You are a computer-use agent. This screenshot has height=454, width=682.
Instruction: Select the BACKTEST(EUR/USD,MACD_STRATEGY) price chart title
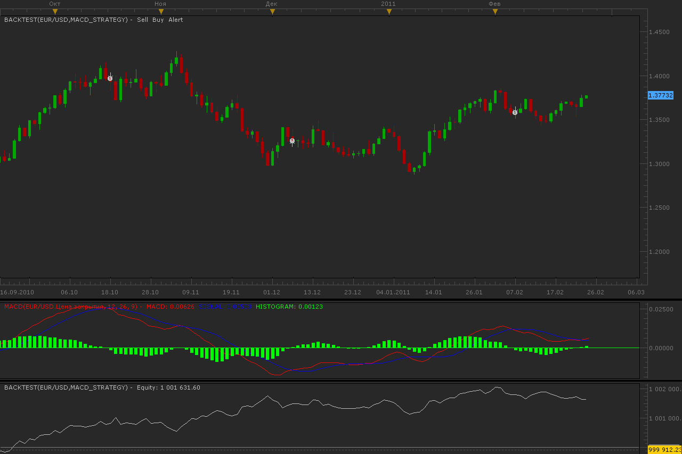67,20
